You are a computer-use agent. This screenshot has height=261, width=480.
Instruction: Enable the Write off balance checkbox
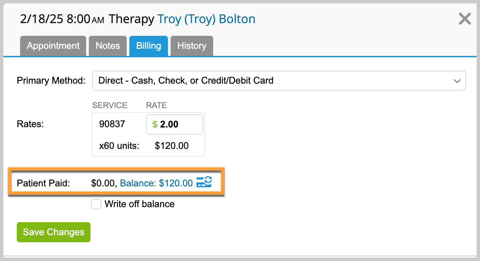tap(96, 204)
